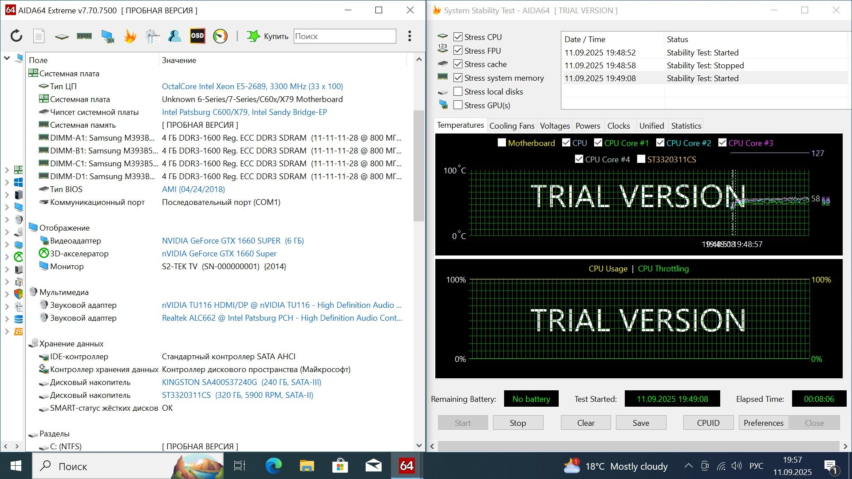Click the vertical scrollbar in AIDA64 list
Screen dimensions: 852x479
(x=419, y=165)
